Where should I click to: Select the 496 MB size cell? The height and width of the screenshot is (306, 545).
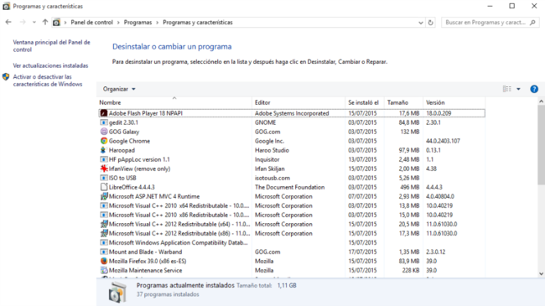point(409,187)
